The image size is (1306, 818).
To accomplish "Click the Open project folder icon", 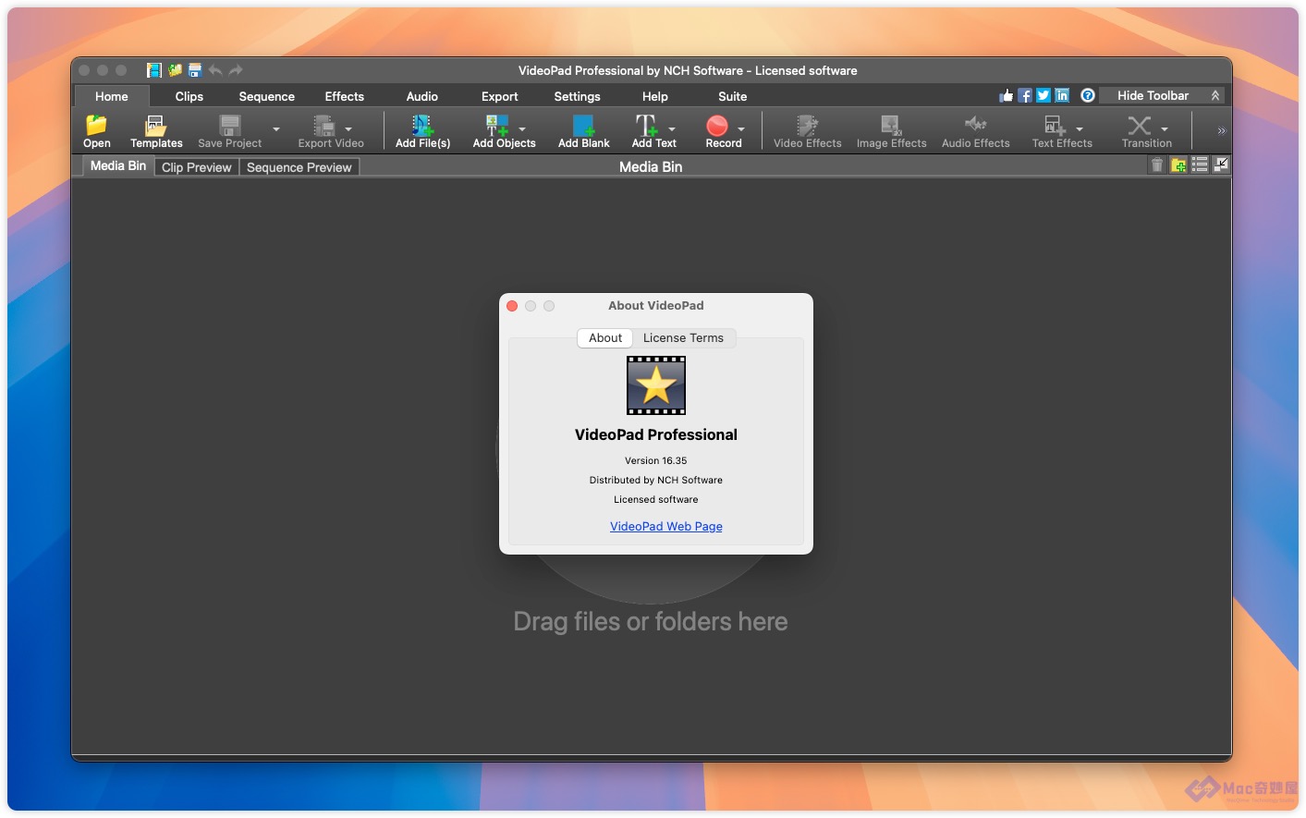I will pyautogui.click(x=96, y=125).
